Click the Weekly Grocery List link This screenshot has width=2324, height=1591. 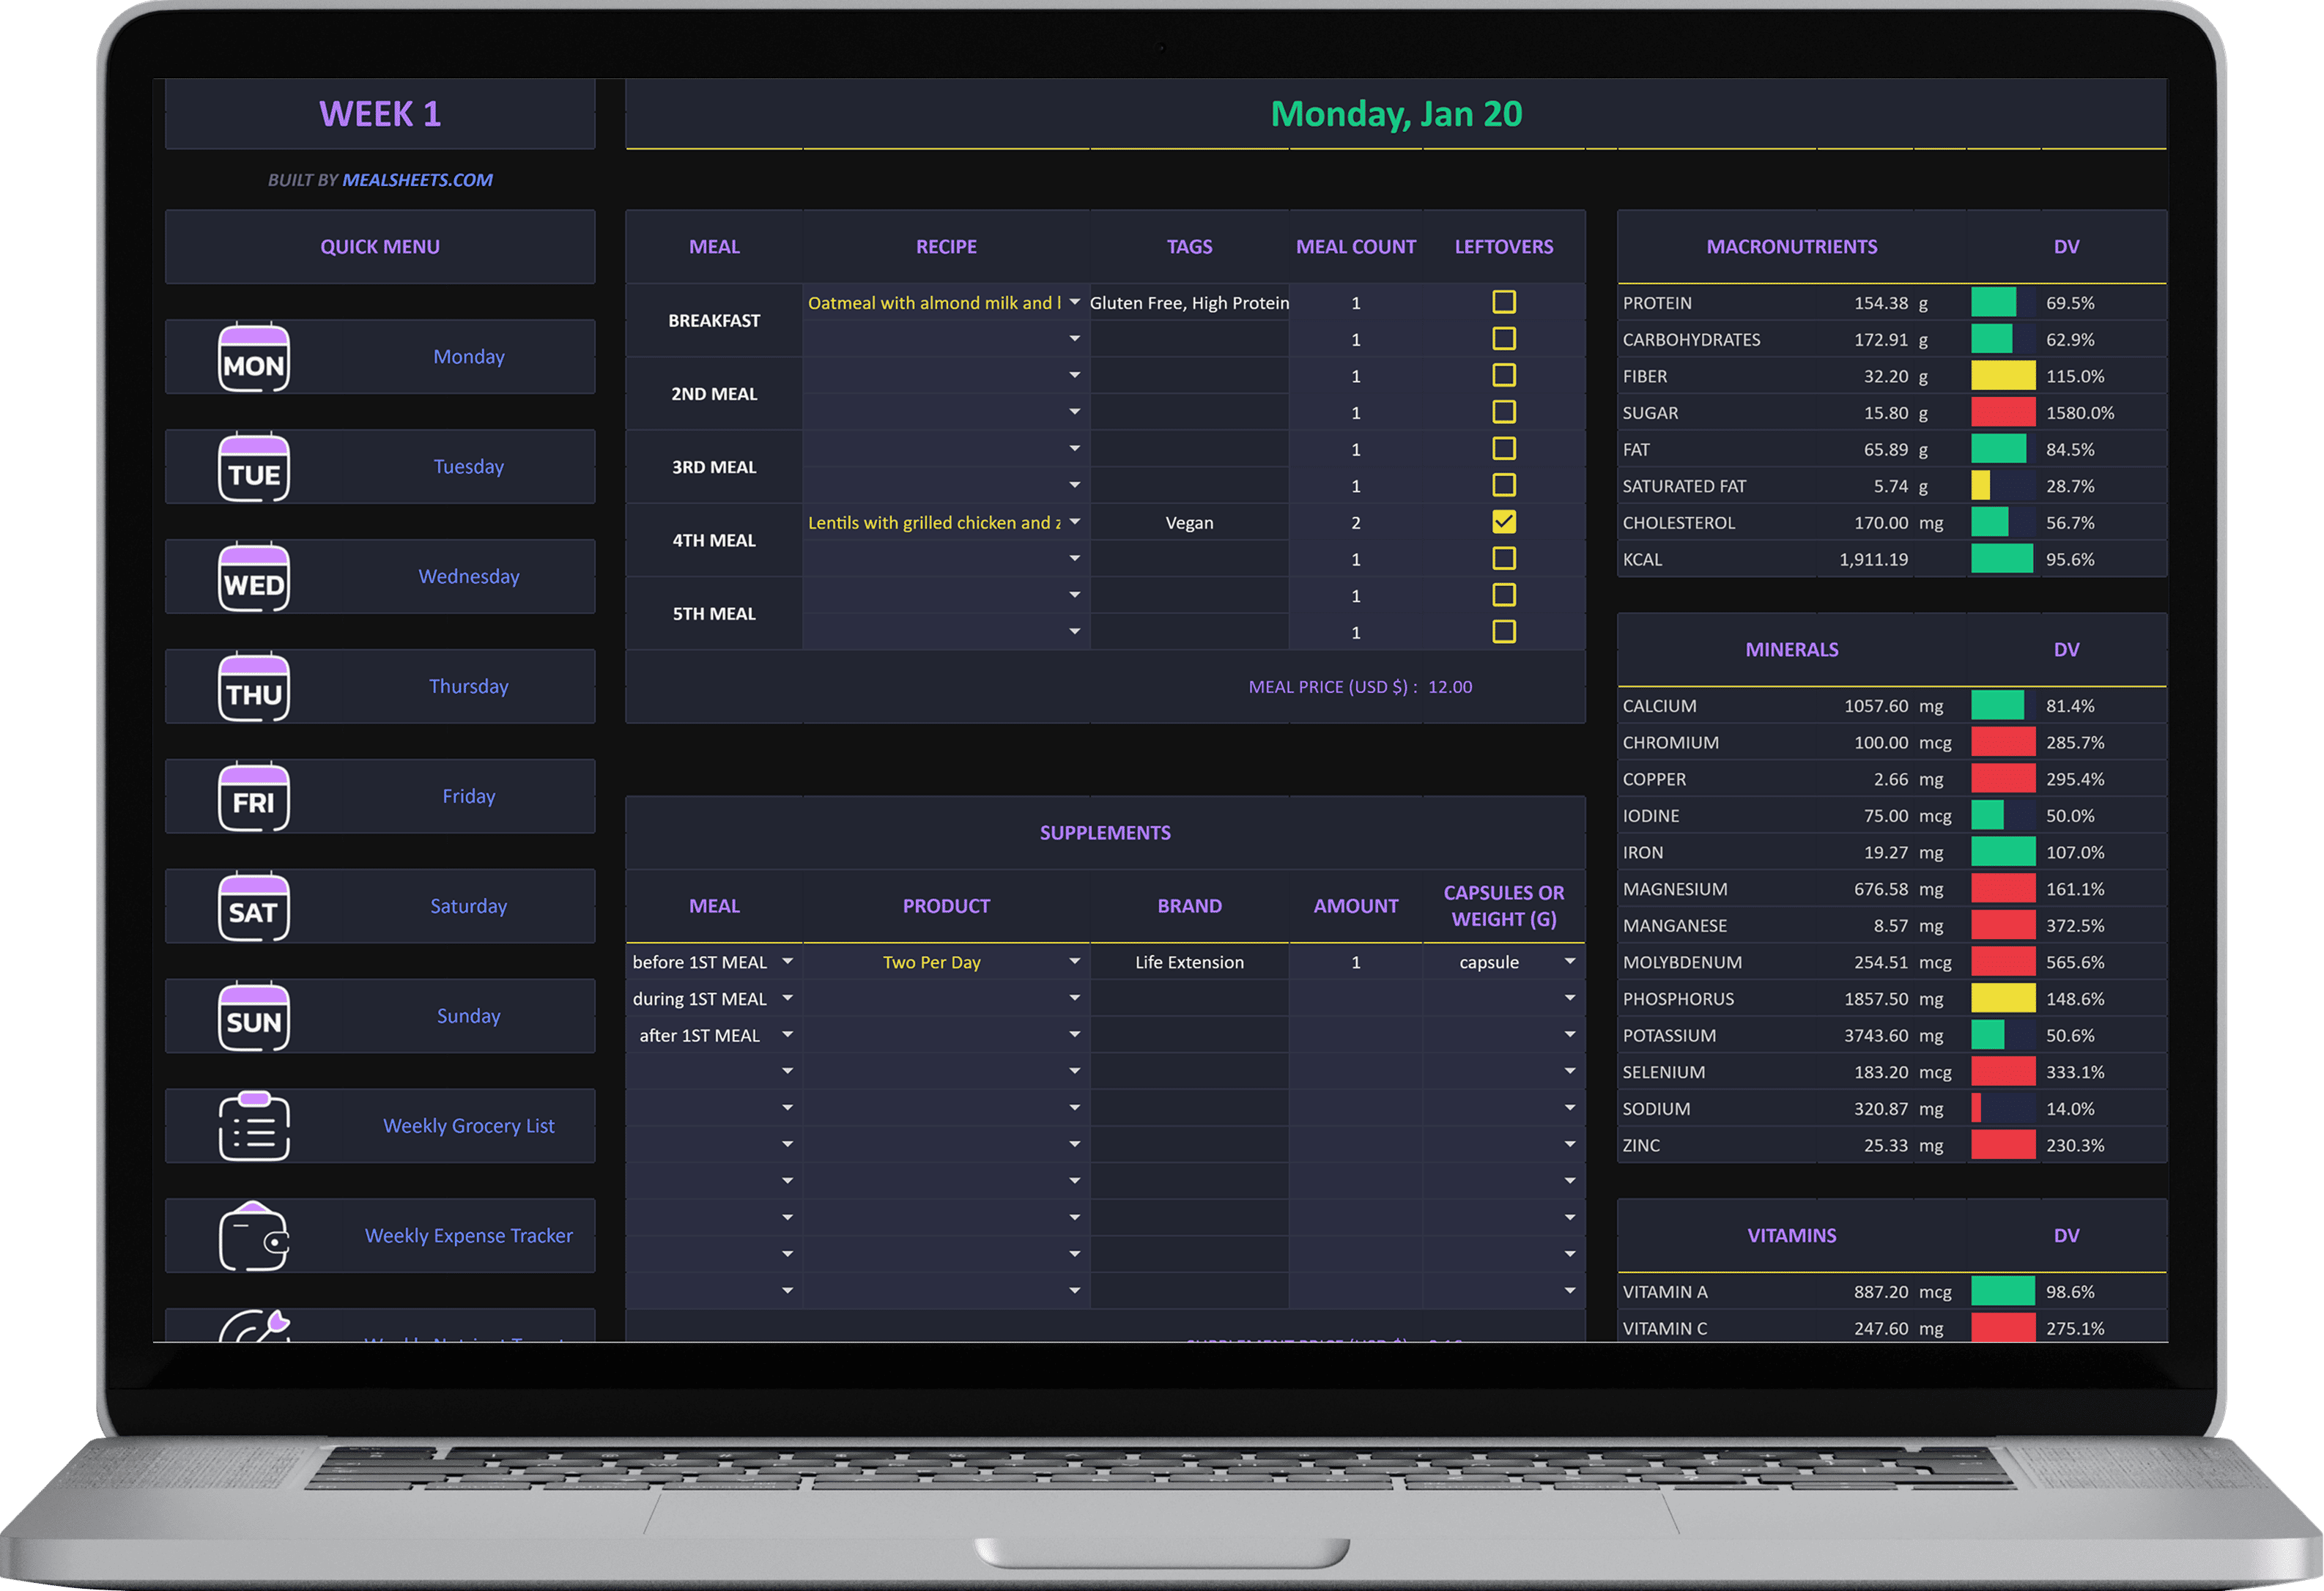tap(468, 1126)
